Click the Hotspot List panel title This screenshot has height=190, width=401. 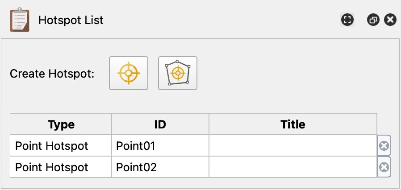[71, 20]
